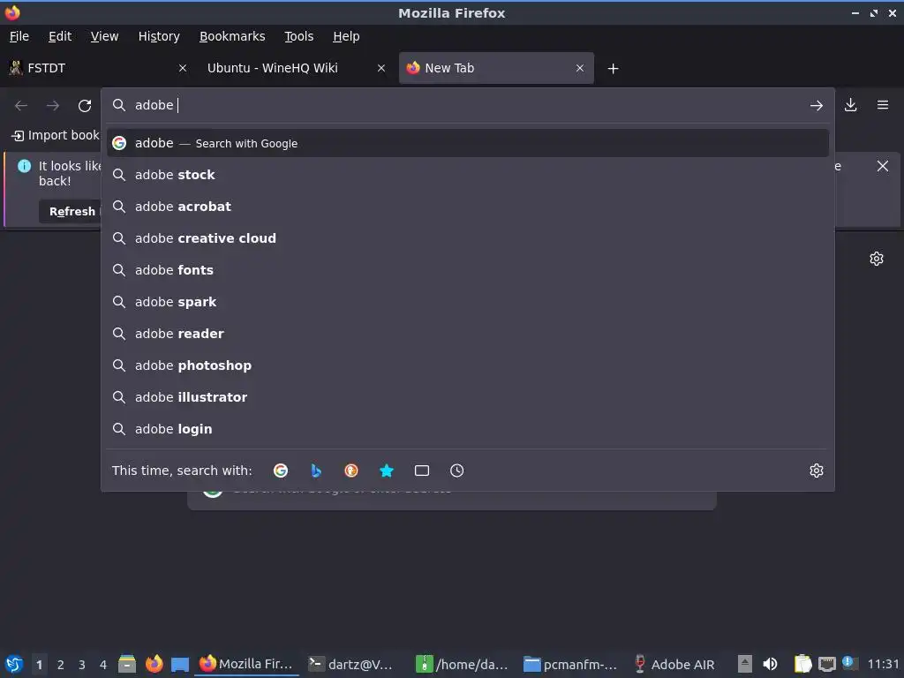Show desktop via taskbar icon
904x678 pixels.
click(180, 664)
